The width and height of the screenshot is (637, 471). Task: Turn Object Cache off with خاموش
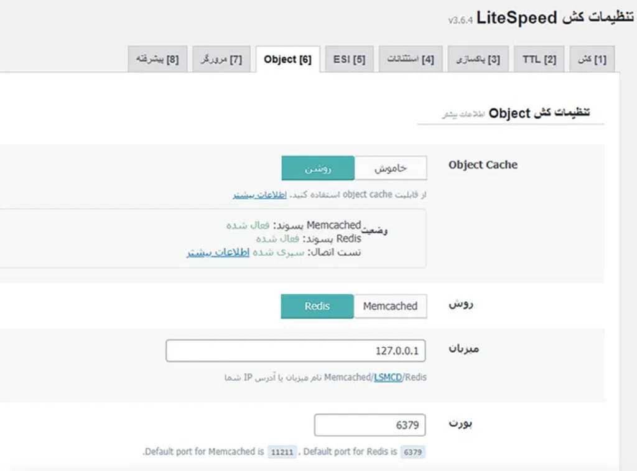pyautogui.click(x=391, y=169)
